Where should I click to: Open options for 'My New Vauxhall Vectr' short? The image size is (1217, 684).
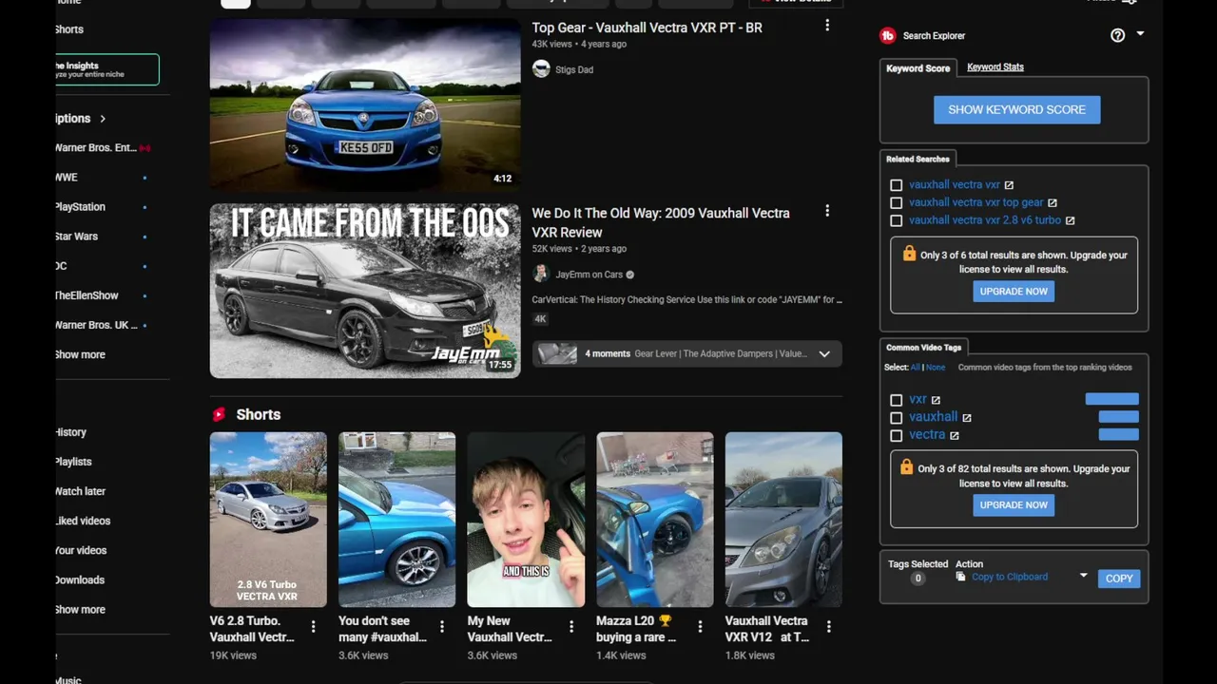(x=571, y=626)
